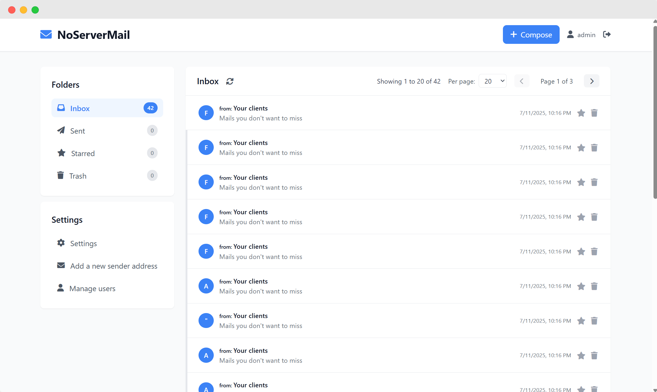The width and height of the screenshot is (657, 392).
Task: Click the Page 1 of 3 indicator
Action: click(x=556, y=81)
